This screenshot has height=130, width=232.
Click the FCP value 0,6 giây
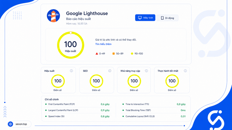[x=105, y=104]
